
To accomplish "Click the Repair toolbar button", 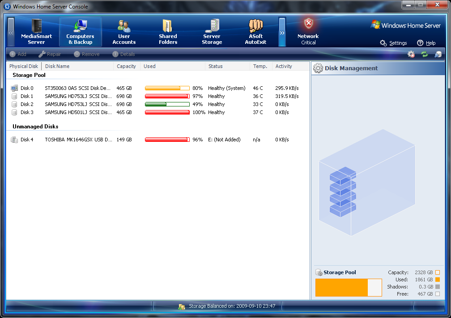I will tap(50, 54).
